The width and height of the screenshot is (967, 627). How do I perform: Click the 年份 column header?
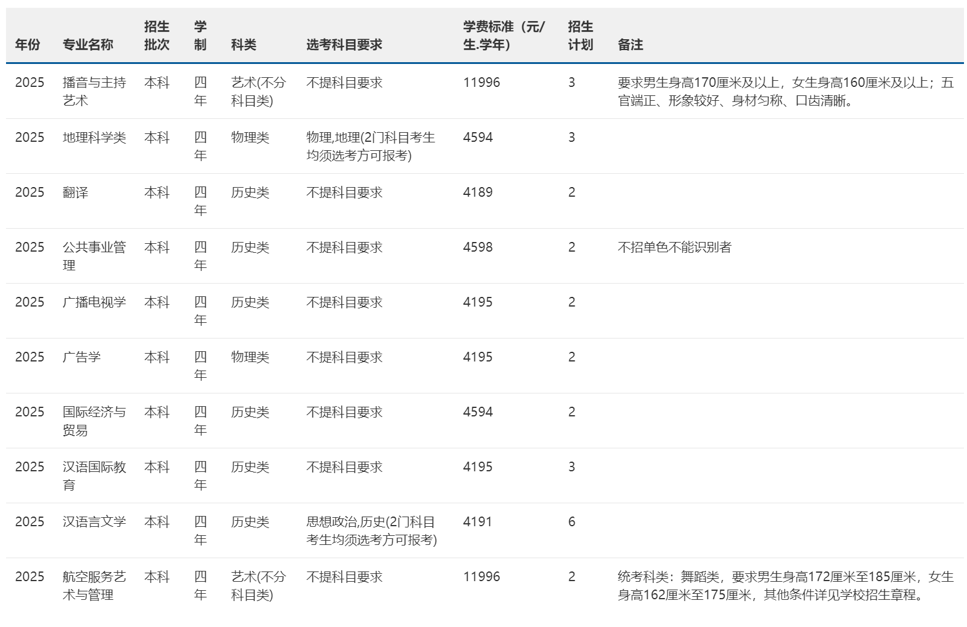(28, 45)
